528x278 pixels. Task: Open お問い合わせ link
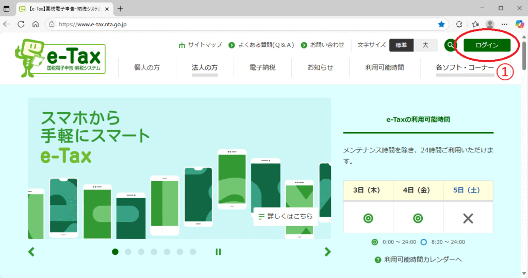pos(323,45)
